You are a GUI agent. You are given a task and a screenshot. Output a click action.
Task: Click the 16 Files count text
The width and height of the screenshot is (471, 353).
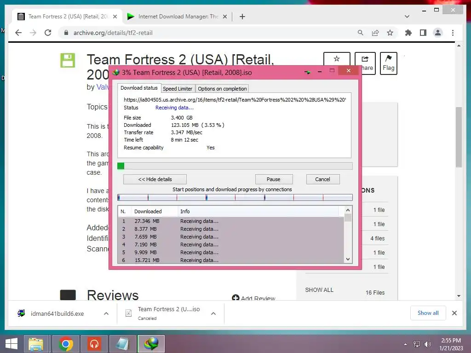pyautogui.click(x=375, y=292)
